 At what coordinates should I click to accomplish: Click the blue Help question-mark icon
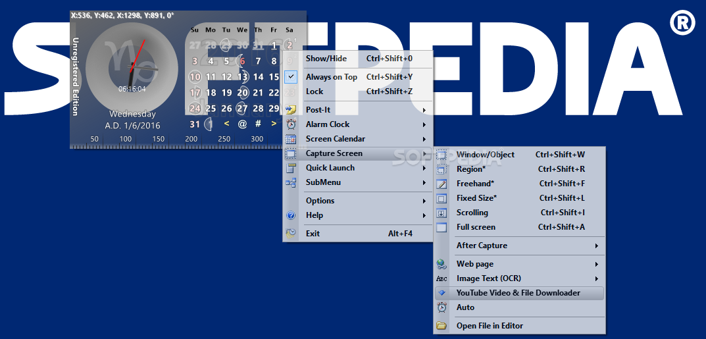coord(291,215)
